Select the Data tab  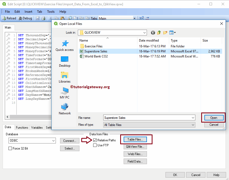click(x=8, y=127)
